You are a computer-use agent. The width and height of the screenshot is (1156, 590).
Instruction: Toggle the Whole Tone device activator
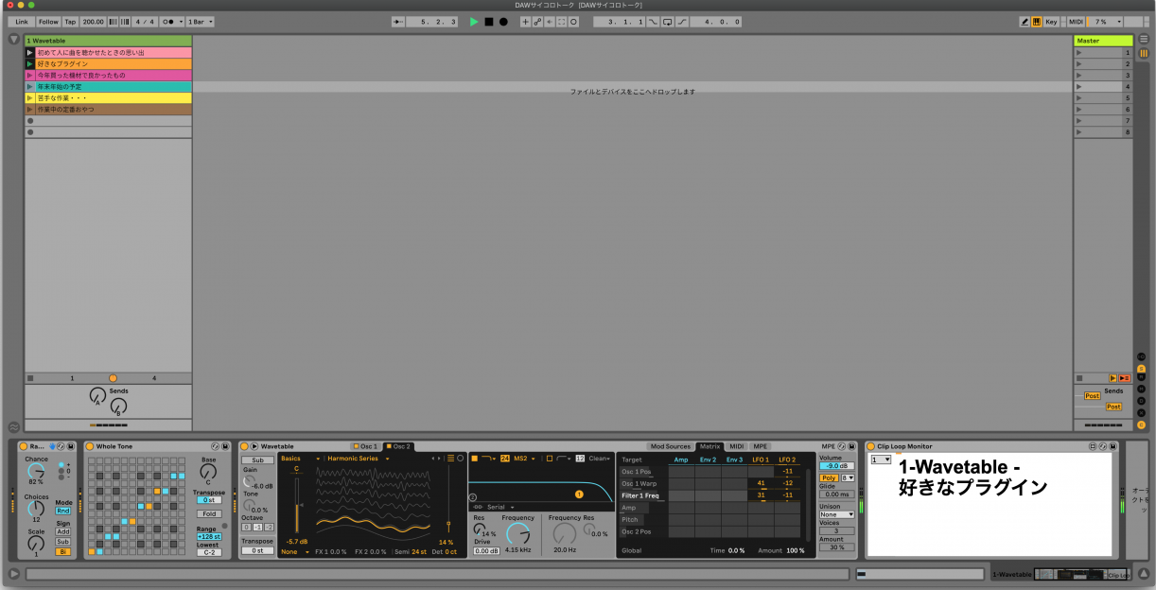(90, 446)
